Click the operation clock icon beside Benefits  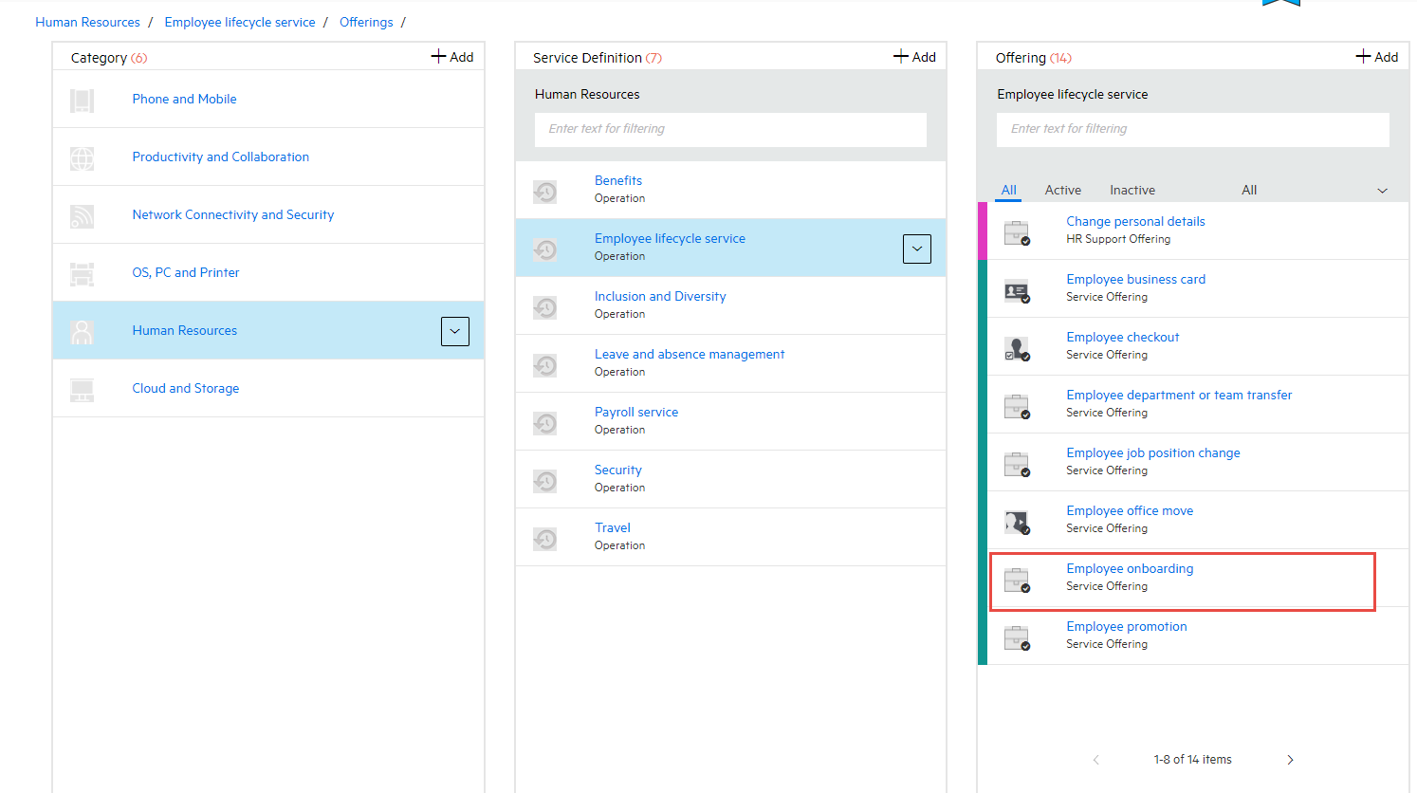pyautogui.click(x=545, y=191)
